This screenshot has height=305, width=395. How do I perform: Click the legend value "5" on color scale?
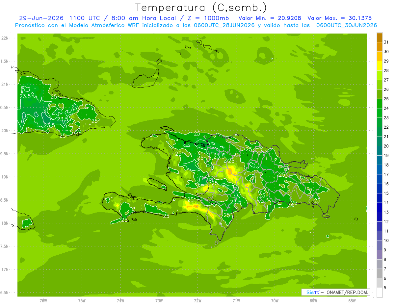tap(385, 288)
